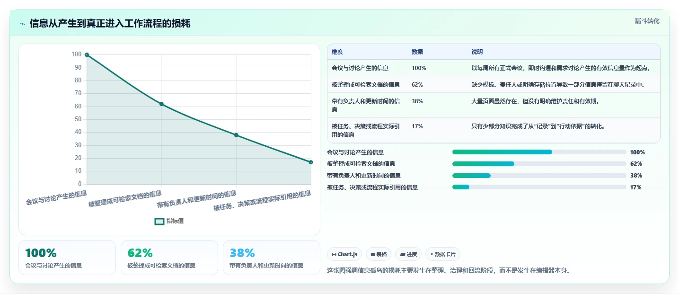Click the 说明 column header in the table
The width and height of the screenshot is (679, 294).
pyautogui.click(x=477, y=52)
